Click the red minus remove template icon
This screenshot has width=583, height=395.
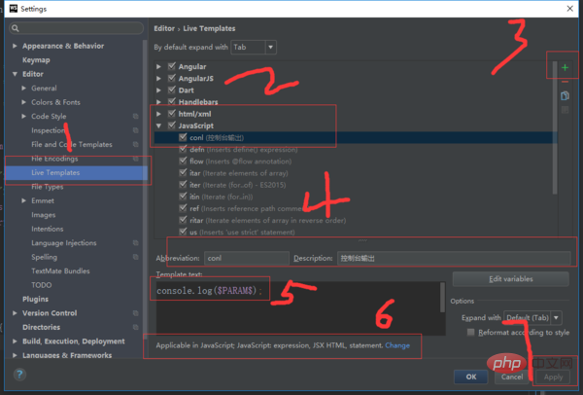point(565,82)
